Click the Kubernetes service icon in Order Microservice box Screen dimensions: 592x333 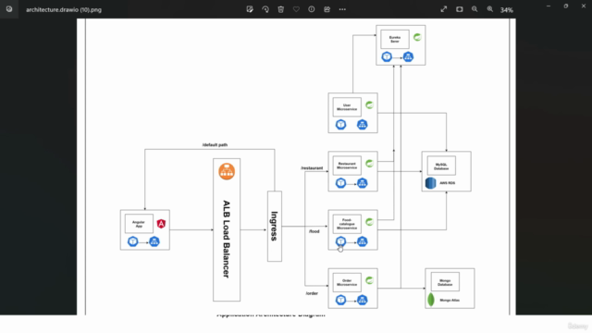coord(362,300)
